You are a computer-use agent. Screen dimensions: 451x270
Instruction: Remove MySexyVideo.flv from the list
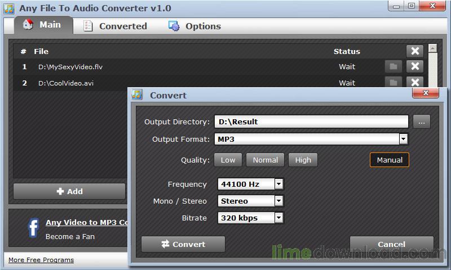pyautogui.click(x=415, y=66)
